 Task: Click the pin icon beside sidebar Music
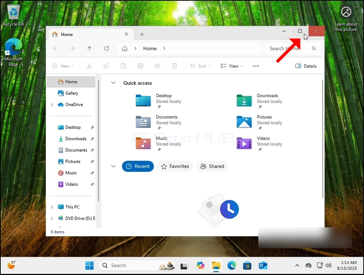tap(92, 173)
